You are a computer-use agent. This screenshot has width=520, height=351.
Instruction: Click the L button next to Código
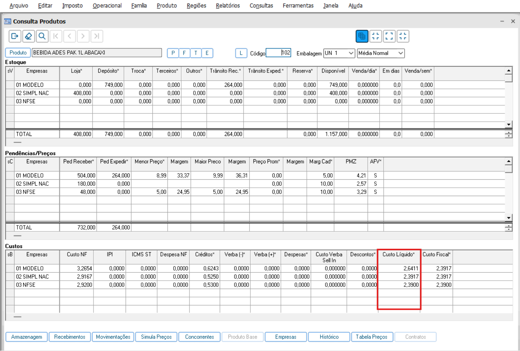[x=241, y=53]
